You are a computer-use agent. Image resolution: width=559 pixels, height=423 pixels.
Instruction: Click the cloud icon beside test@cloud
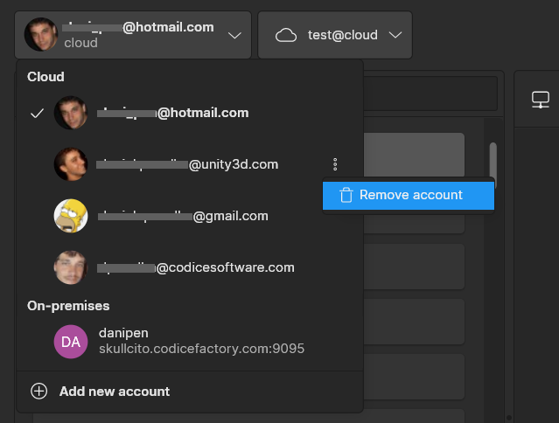pyautogui.click(x=285, y=35)
